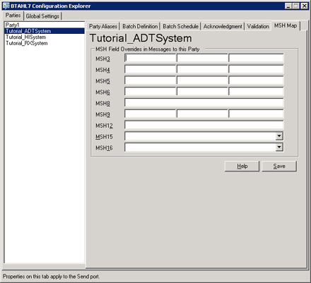Click the MSH8 text field
The width and height of the screenshot is (311, 283).
pos(204,102)
